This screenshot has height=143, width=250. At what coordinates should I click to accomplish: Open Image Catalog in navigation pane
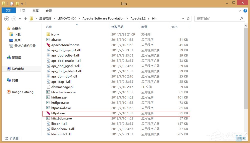click(x=20, y=92)
